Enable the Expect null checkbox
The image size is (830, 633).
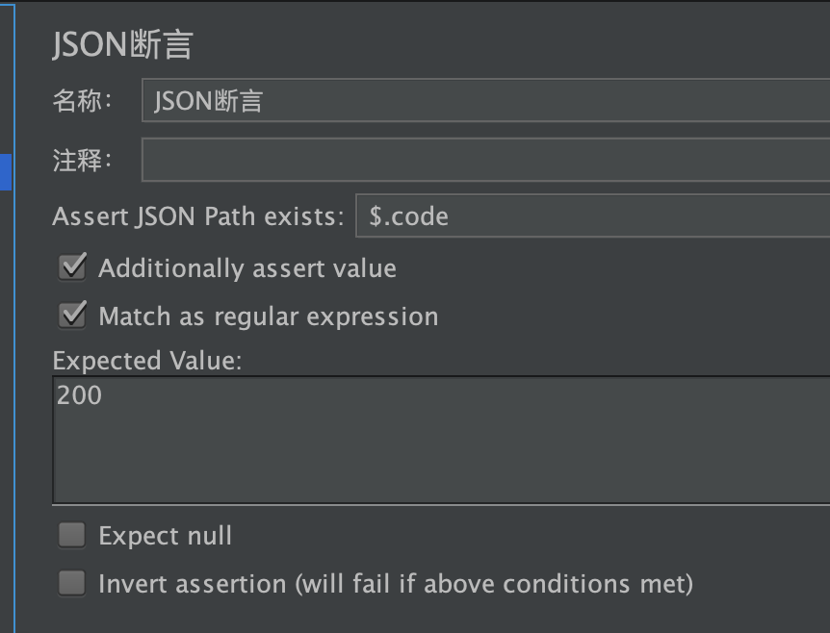tap(72, 535)
